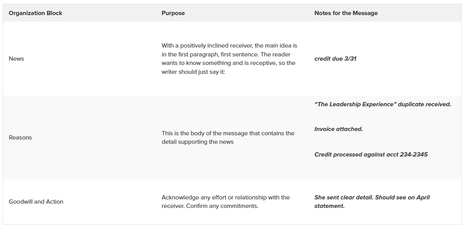
Task: Click the "Notes for the Message" header
Action: pyautogui.click(x=346, y=13)
